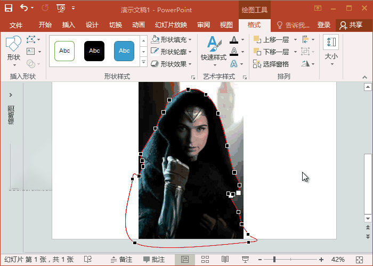Collapse the ribbon with the chevron arrow

(x=364, y=77)
